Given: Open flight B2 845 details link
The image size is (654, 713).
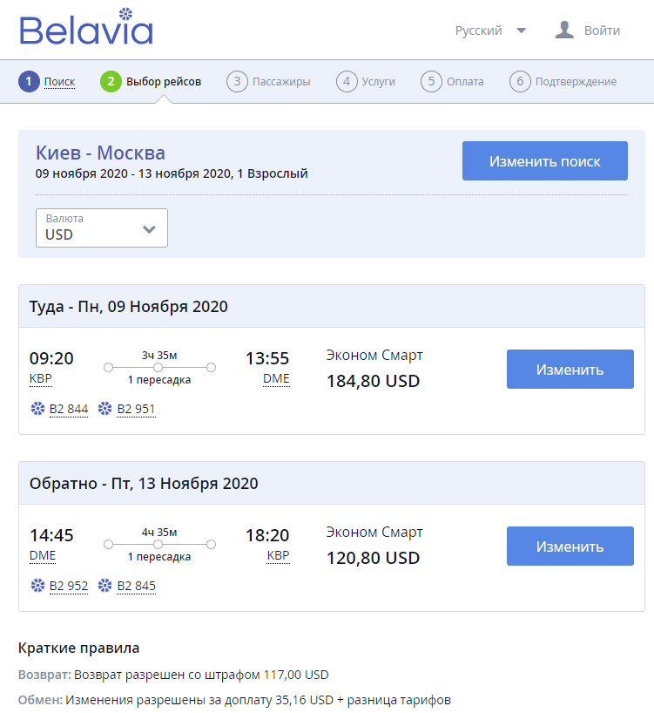Looking at the screenshot, I should pos(136,586).
